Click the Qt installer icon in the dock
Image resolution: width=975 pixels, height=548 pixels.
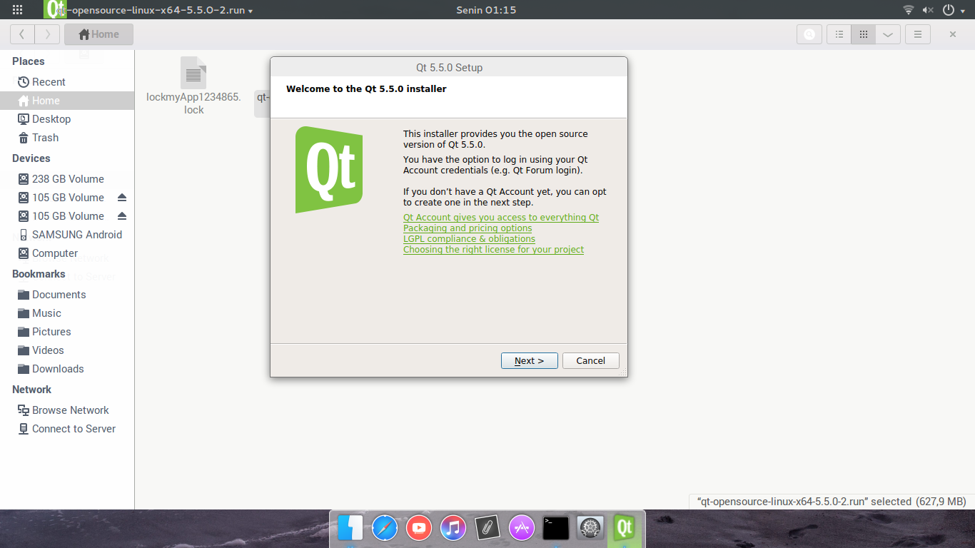click(625, 528)
